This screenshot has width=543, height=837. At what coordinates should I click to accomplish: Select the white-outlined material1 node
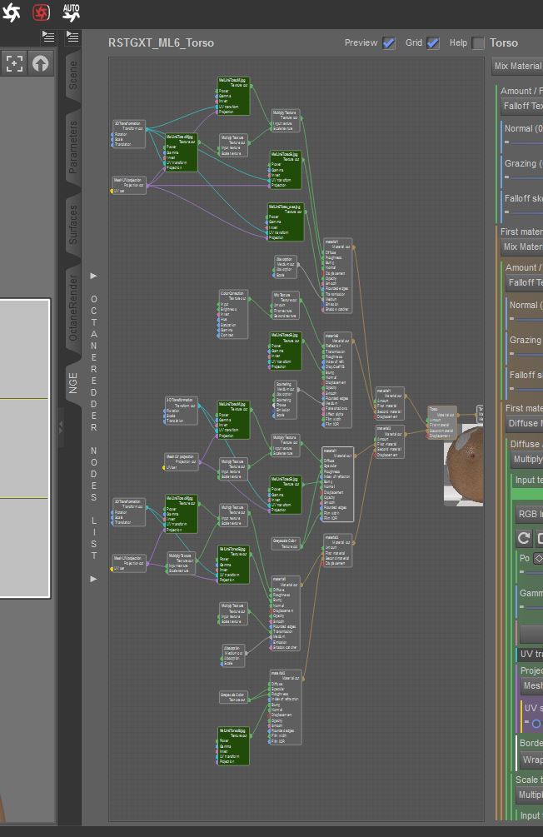[x=337, y=485]
